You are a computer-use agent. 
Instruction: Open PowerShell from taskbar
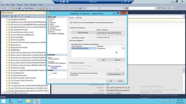20,101
